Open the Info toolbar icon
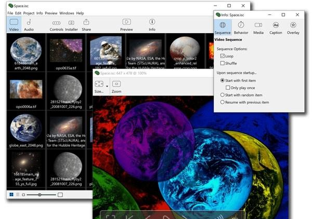312x219 pixels. [x=152, y=22]
